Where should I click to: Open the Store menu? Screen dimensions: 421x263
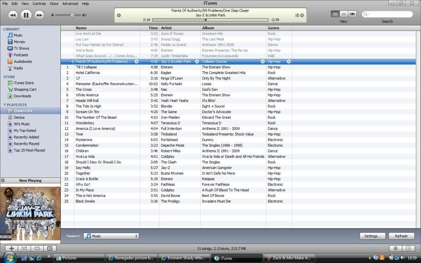pyautogui.click(x=54, y=3)
